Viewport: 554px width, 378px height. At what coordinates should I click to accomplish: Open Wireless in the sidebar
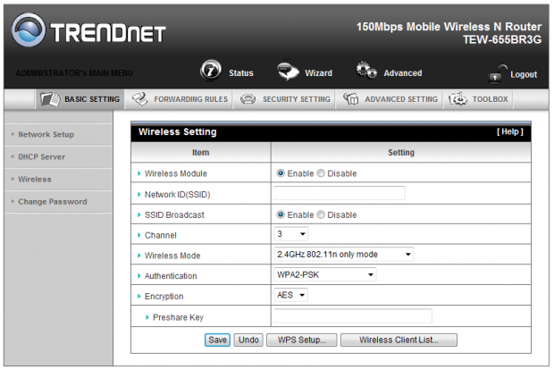tap(35, 179)
